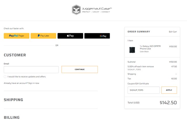Click the Galaxy S23 OPRTR case thumbnail
The image size is (187, 120).
click(132, 50)
